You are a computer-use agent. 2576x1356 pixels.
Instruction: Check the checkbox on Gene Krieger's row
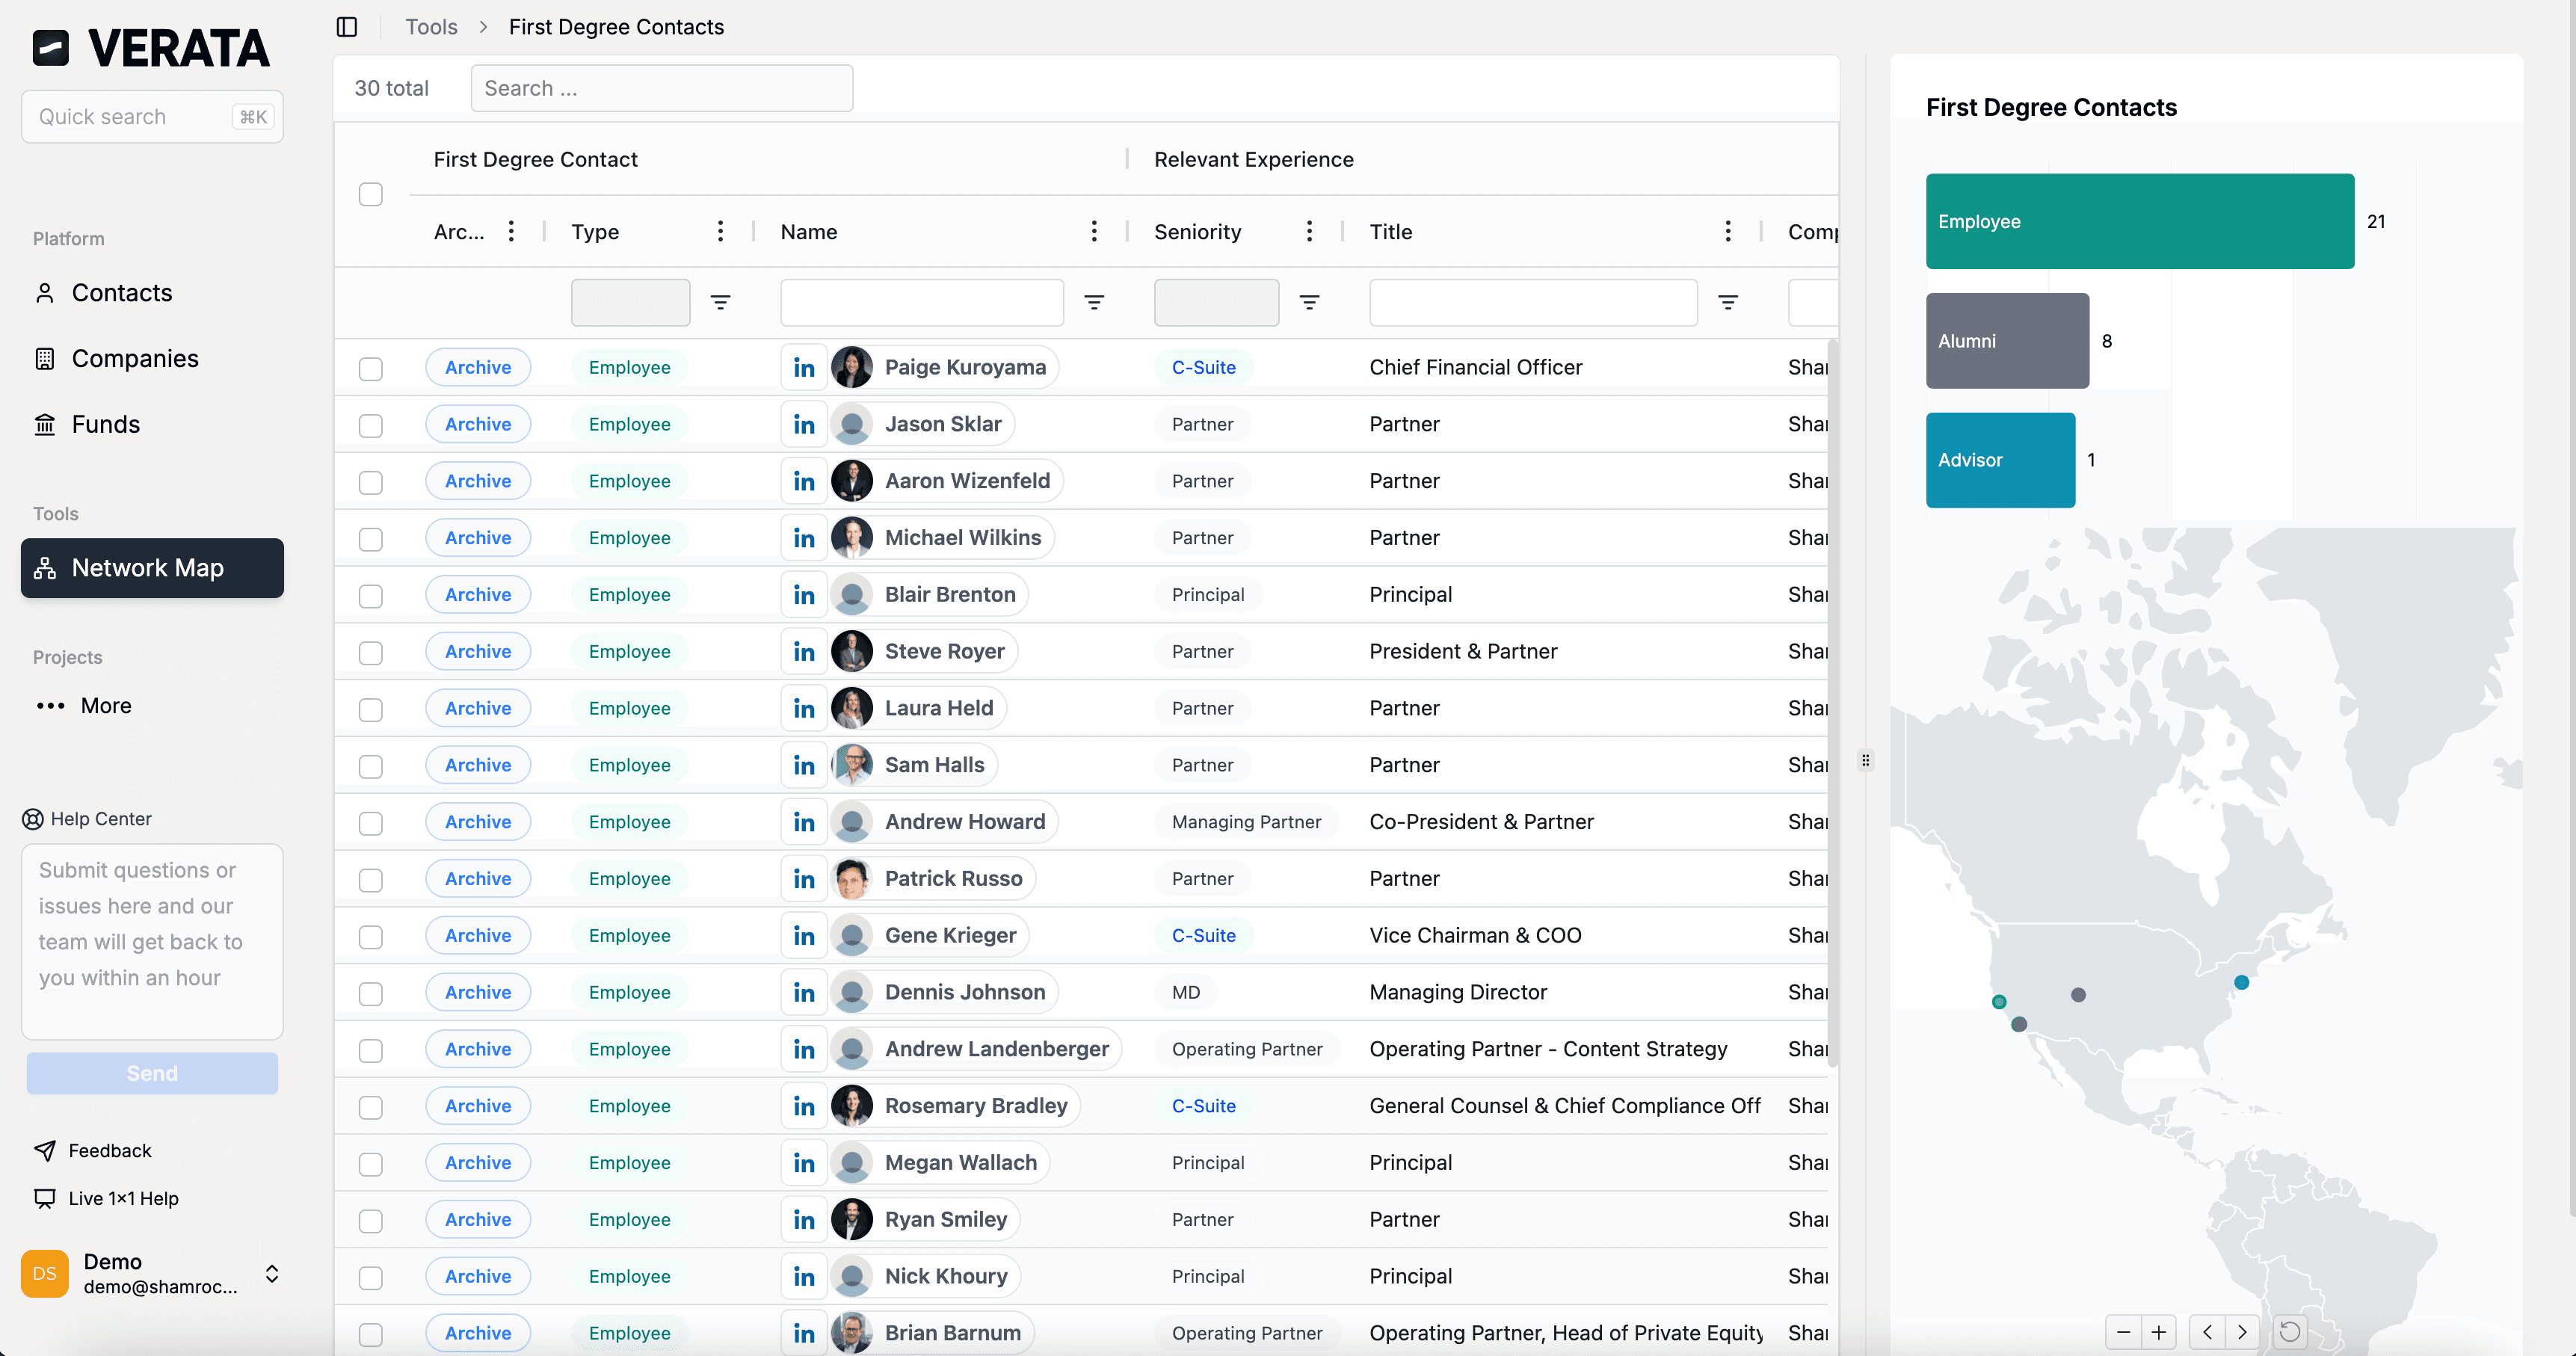(x=370, y=937)
